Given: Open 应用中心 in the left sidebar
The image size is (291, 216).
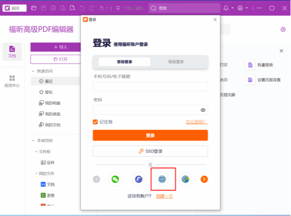Looking at the screenshot, I should 12,82.
